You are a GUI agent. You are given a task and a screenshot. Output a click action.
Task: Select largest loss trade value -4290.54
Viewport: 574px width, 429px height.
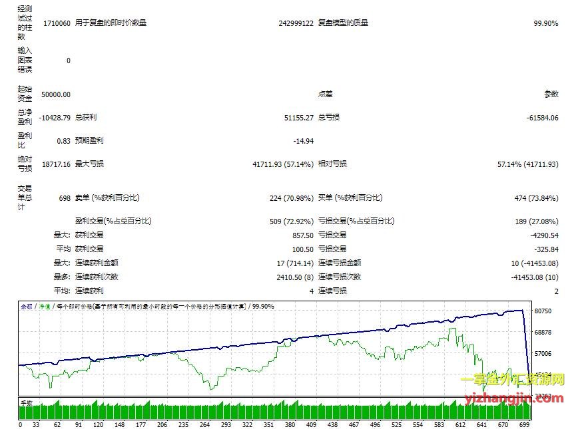pyautogui.click(x=544, y=235)
